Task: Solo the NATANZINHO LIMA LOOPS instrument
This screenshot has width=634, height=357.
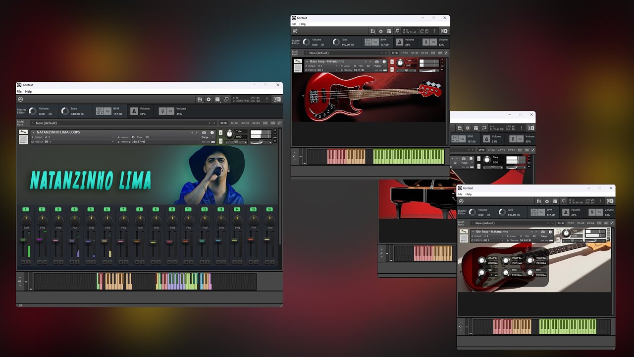Action: coord(220,132)
